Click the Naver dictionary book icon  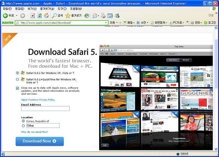pos(138,22)
